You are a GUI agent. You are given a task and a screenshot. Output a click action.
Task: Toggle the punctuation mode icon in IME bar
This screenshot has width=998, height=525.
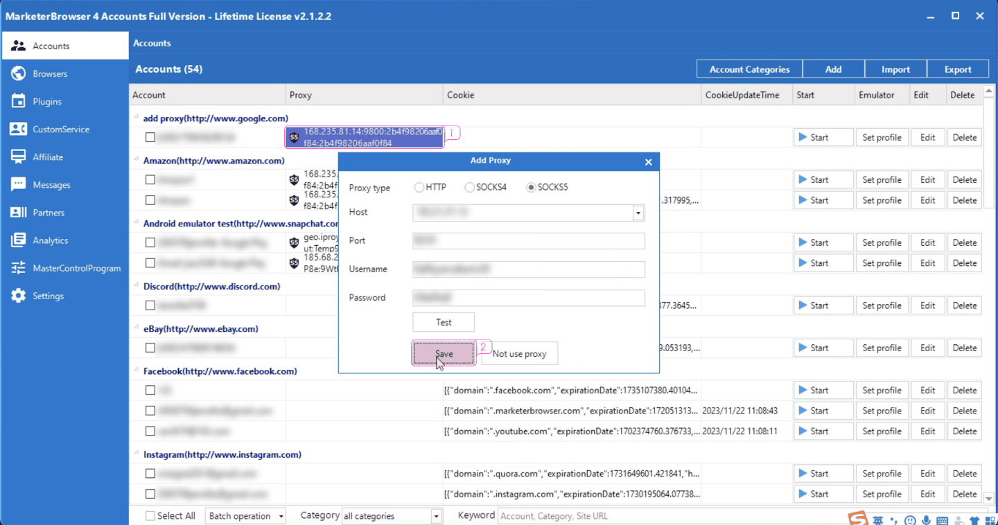894,520
